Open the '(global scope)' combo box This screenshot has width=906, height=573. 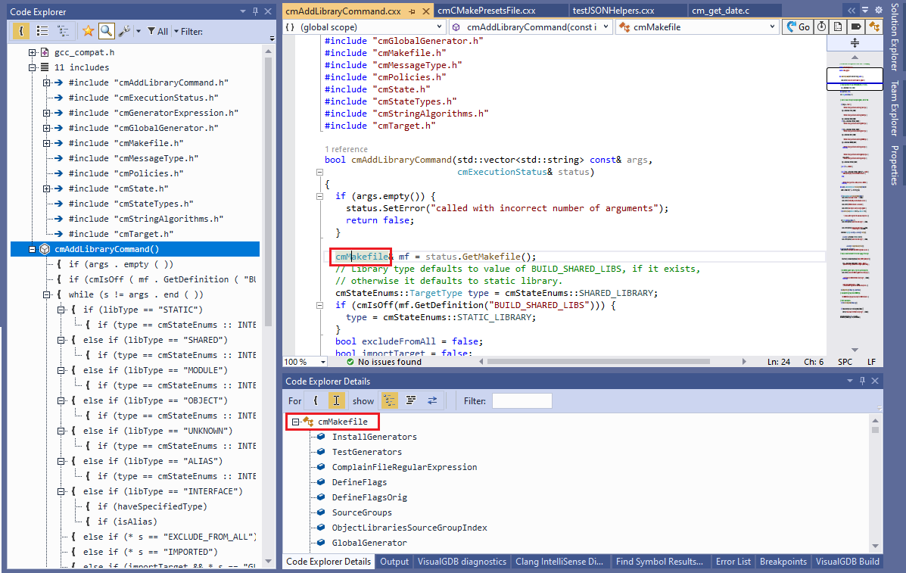(365, 26)
